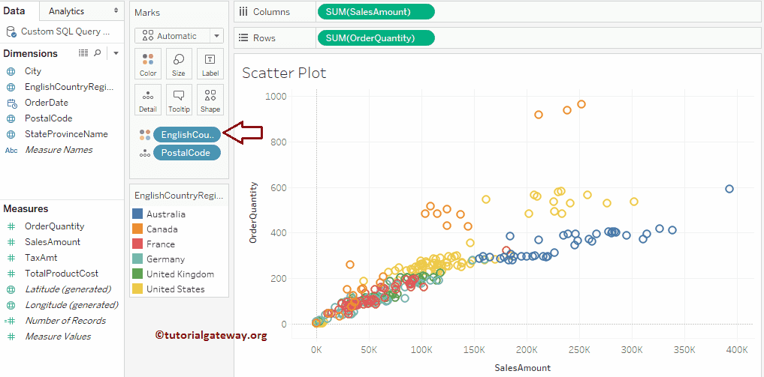
Task: Select the Australia blue legend swatch
Action: point(137,214)
